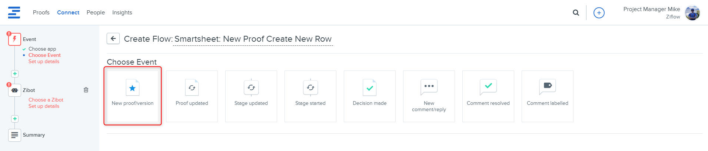Click the circled plus create button

pyautogui.click(x=599, y=13)
